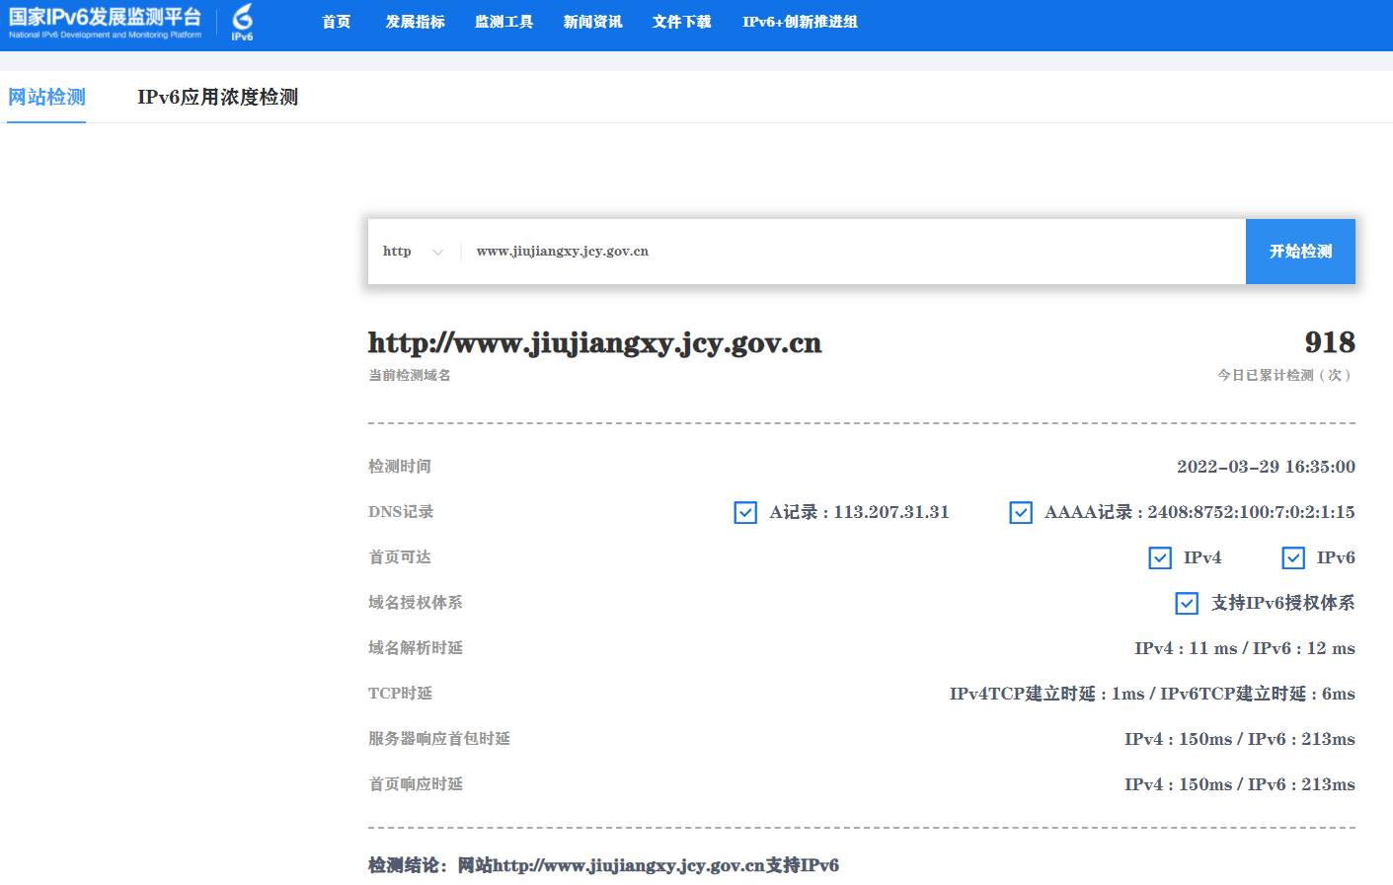Select the 首页响应时延 row label
The height and width of the screenshot is (885, 1393).
click(416, 784)
